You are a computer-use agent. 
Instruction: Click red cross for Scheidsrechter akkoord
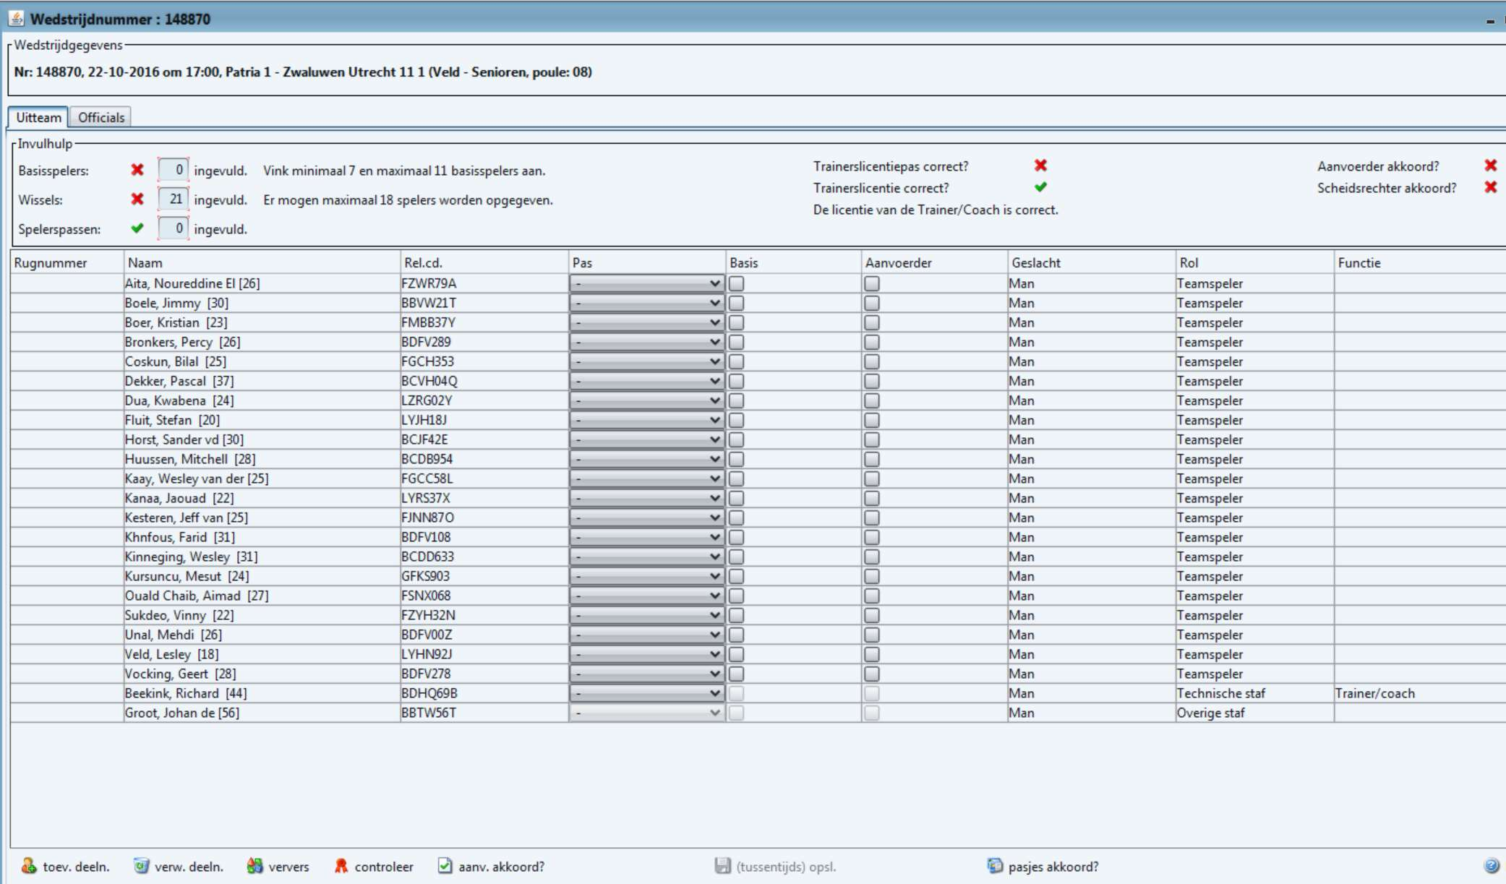point(1490,187)
